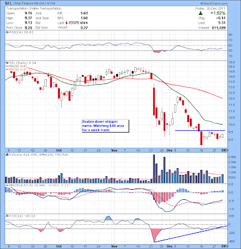The width and height of the screenshot is (241, 249).
Task: Click the +1.52% percent change
Action: (x=218, y=13)
